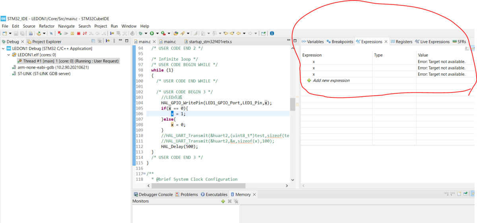Collapse code folding at line 117
The width and height of the screenshot is (477, 223).
[x=143, y=174]
